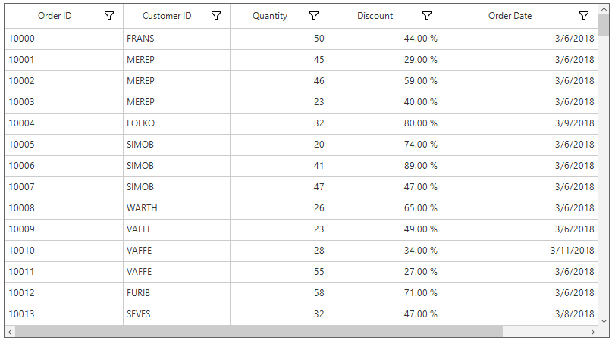Image resolution: width=612 pixels, height=340 pixels.
Task: Select order ID cell 10002
Action: click(64, 81)
